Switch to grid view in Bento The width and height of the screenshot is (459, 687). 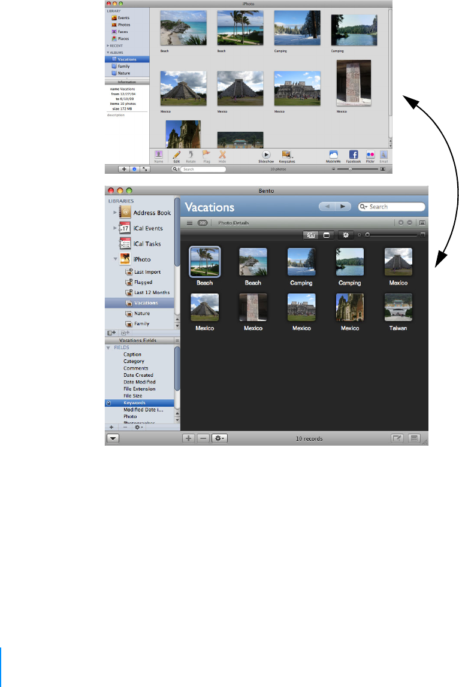click(203, 223)
